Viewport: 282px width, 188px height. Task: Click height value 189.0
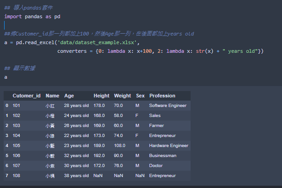coord(99,146)
